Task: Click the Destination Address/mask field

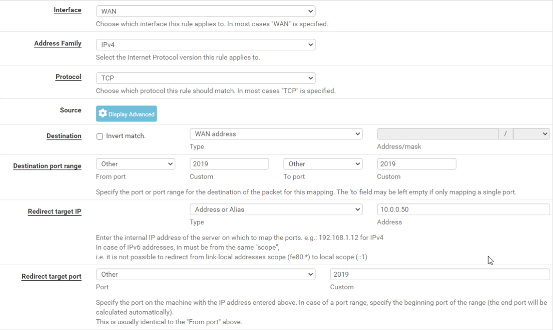Action: click(437, 134)
